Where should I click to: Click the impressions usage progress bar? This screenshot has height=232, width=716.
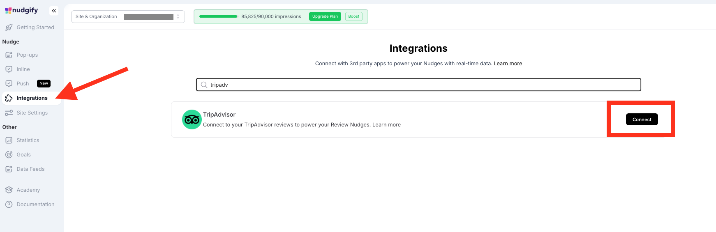click(x=218, y=16)
